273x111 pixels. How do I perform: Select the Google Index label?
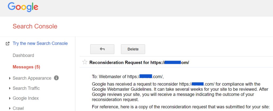(26, 98)
